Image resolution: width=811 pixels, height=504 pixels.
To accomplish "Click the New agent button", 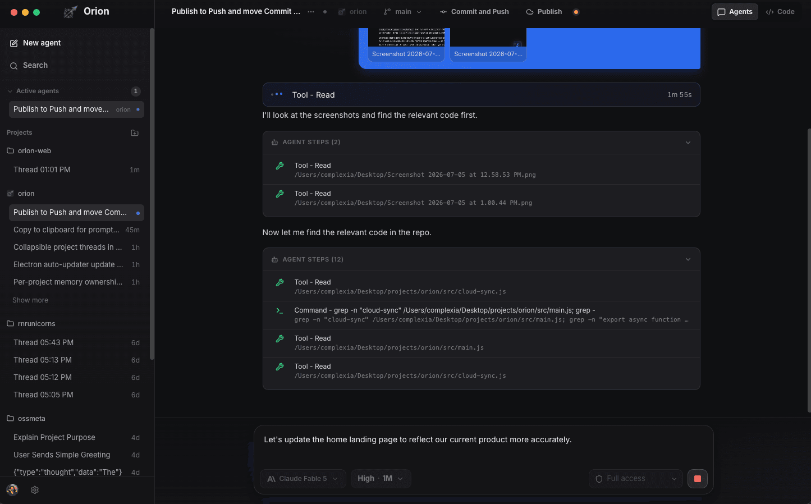I will coord(76,43).
